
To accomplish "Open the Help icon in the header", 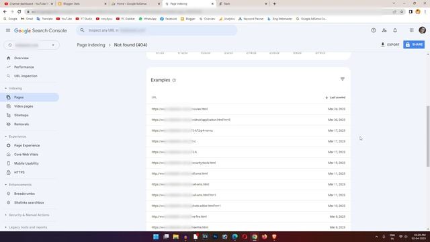I will (x=374, y=30).
